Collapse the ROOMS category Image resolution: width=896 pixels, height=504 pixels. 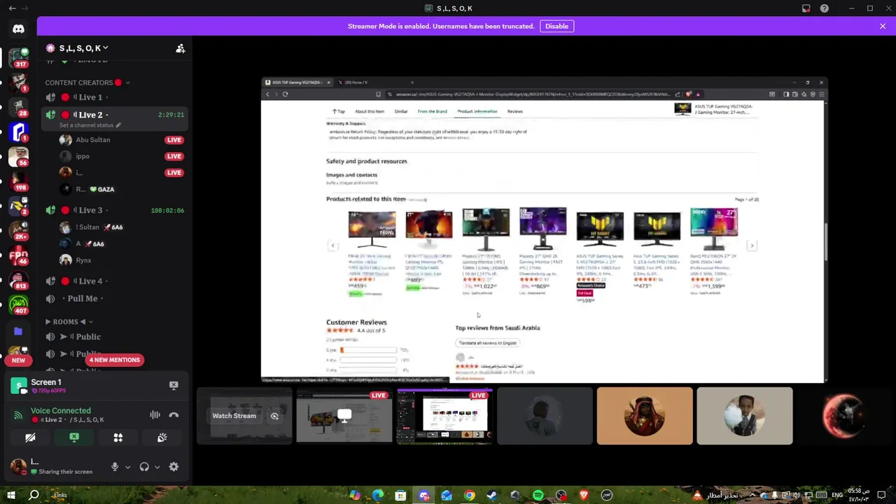pyautogui.click(x=69, y=321)
